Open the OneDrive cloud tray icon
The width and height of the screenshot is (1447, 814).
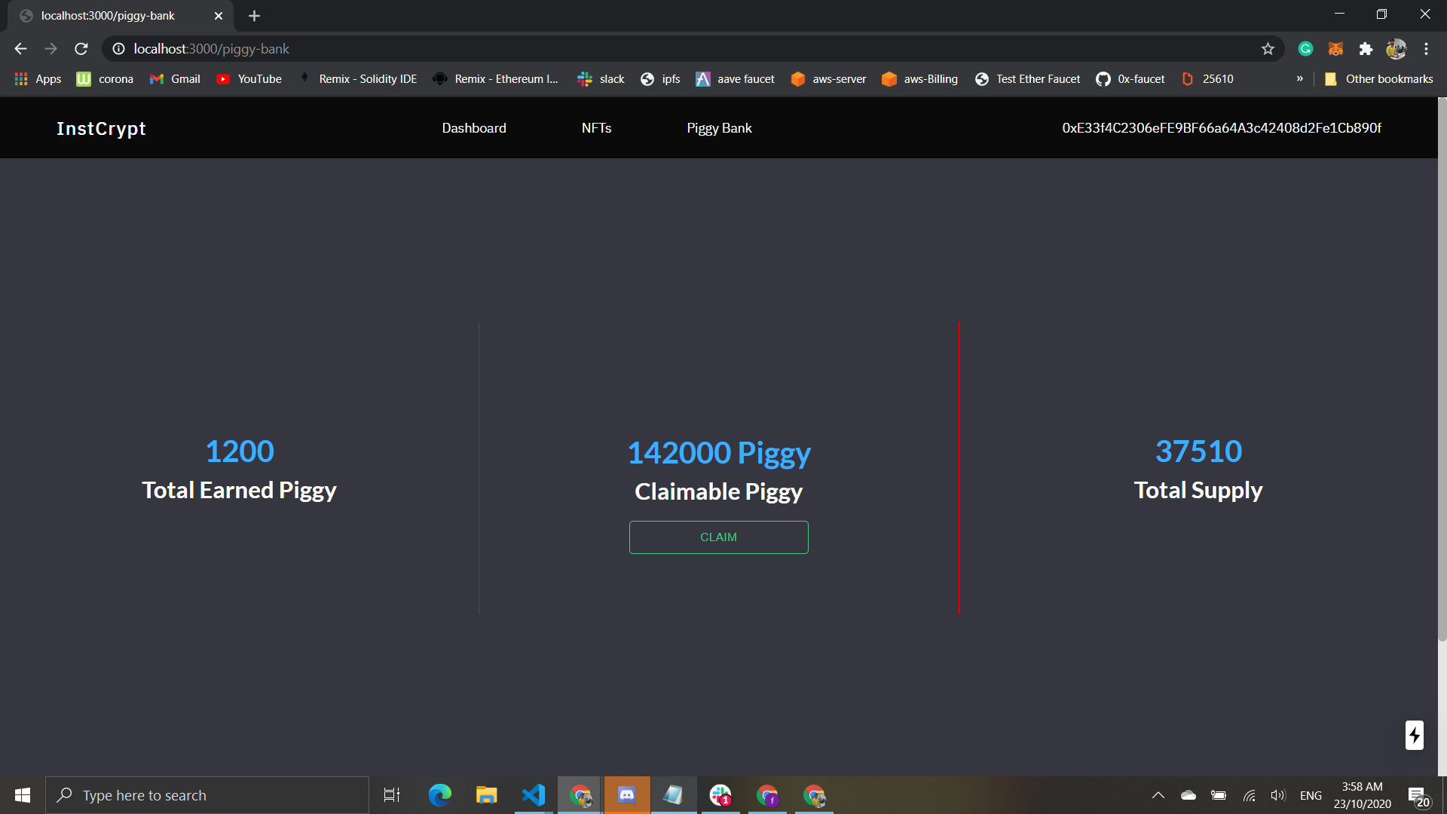pyautogui.click(x=1188, y=795)
